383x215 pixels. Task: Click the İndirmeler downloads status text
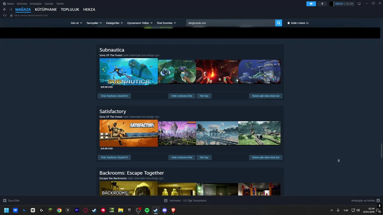pos(188,201)
